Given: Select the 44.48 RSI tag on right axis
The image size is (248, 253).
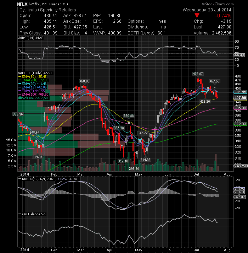Looking at the screenshot, I should pyautogui.click(x=239, y=55).
